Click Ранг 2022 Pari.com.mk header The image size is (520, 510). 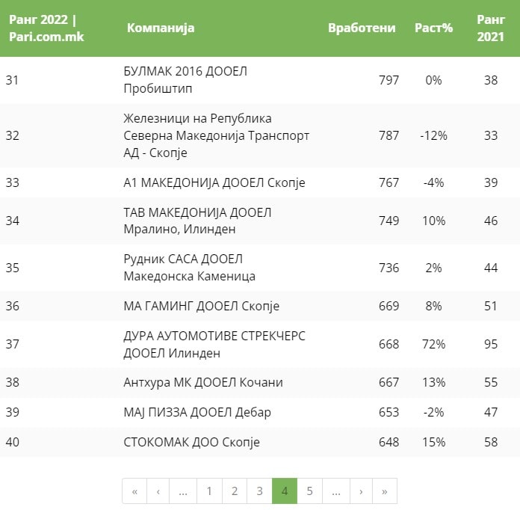[46, 28]
